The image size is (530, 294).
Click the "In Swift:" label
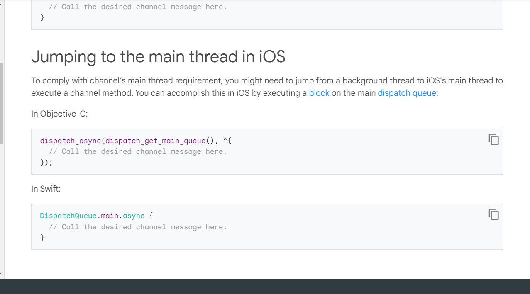46,188
